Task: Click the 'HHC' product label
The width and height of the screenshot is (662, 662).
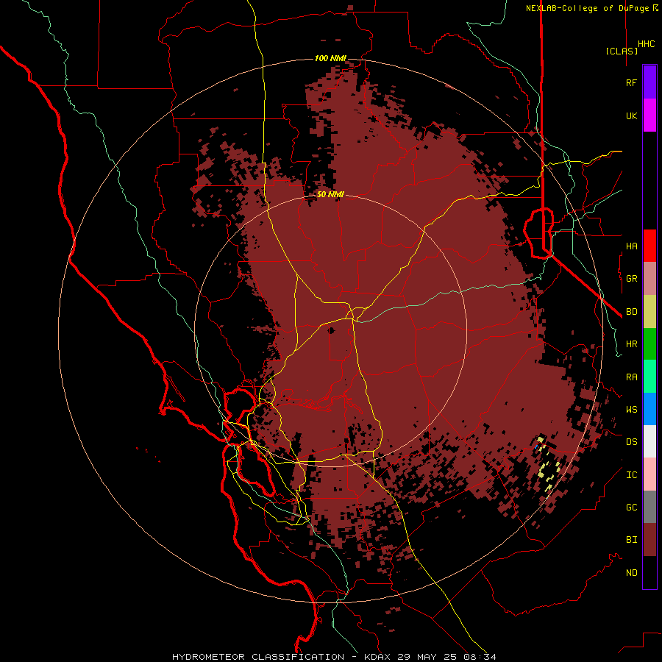Action: (x=646, y=44)
